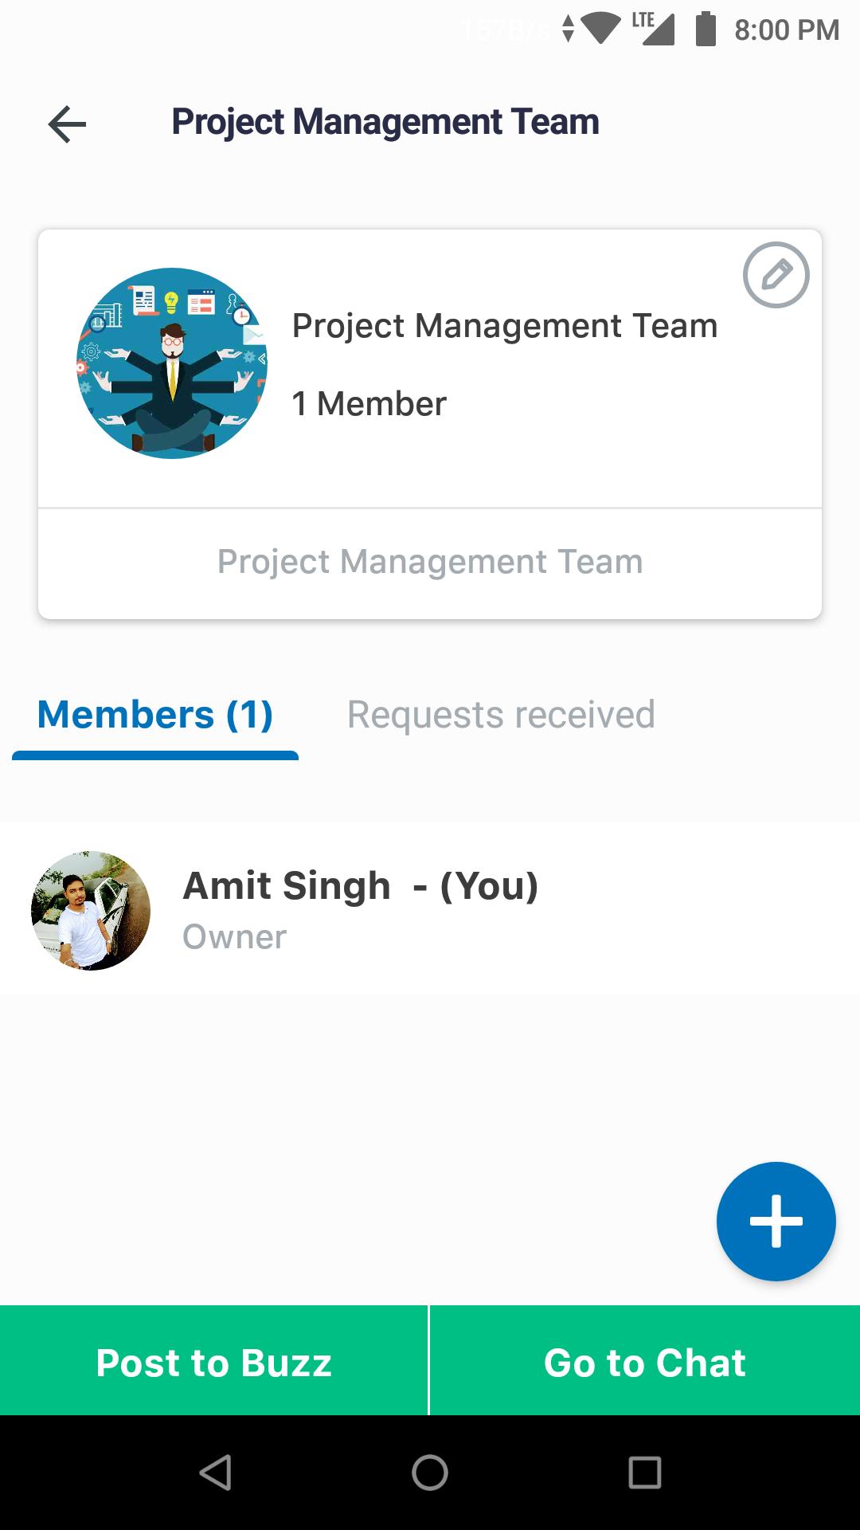
Task: View Amit Singh's profile photo
Action: pos(91,910)
